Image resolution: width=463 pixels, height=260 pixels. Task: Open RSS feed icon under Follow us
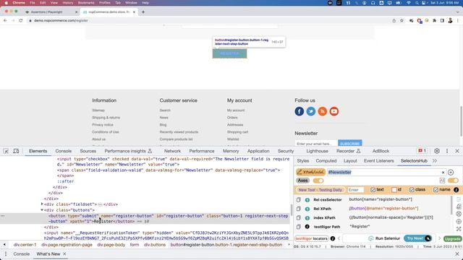click(x=323, y=111)
